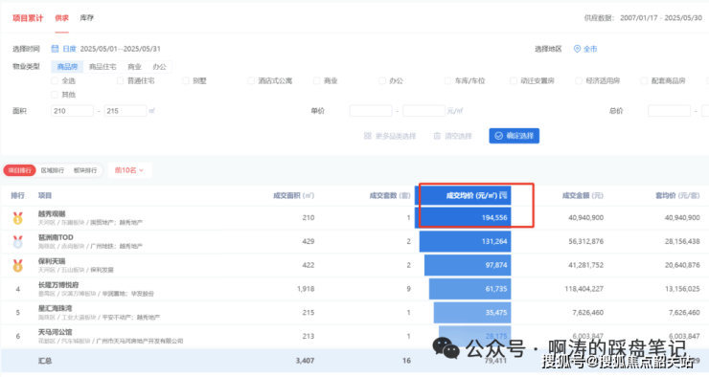Open the 保利天瑞 project name
The image size is (709, 377).
(52, 261)
